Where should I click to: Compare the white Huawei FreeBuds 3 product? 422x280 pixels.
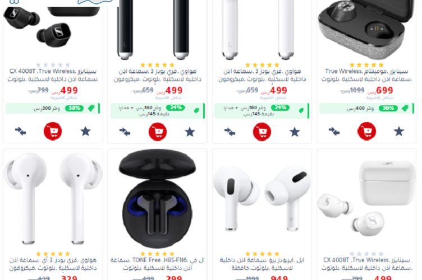[230, 132]
